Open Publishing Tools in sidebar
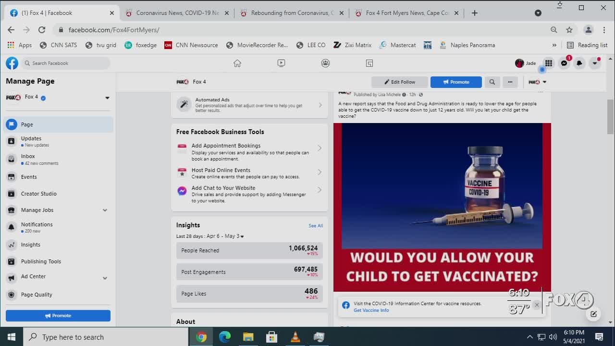The image size is (615, 346). click(x=58, y=261)
